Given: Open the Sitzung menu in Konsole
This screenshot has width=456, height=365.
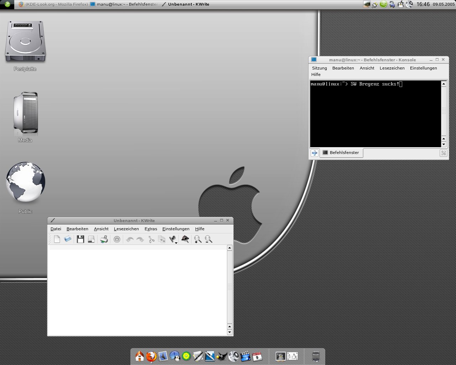Looking at the screenshot, I should coord(320,68).
